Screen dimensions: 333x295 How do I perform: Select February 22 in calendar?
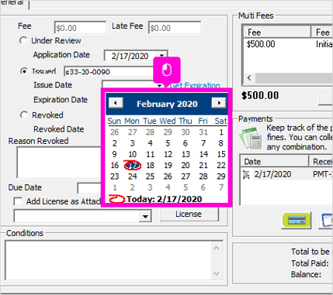(x=221, y=166)
